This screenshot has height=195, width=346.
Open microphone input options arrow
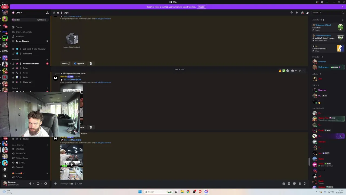point(34,184)
